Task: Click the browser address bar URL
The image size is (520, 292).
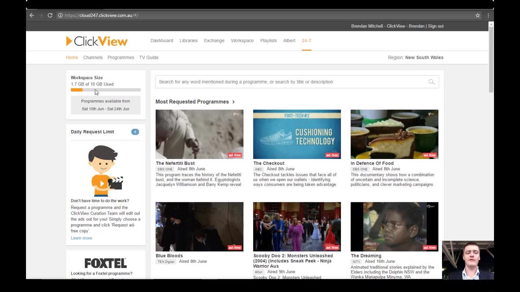Action: point(102,15)
